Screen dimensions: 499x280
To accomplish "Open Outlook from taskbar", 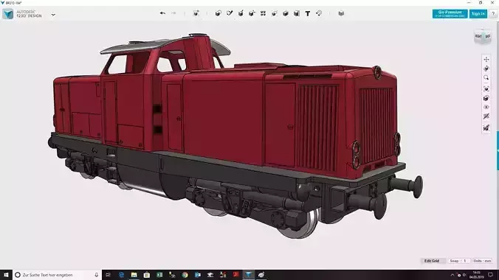I will [x=198, y=275].
